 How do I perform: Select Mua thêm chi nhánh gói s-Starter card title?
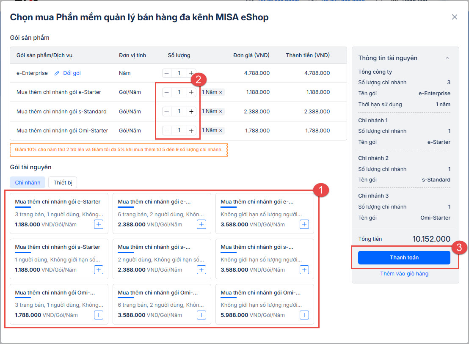pyautogui.click(x=58, y=247)
